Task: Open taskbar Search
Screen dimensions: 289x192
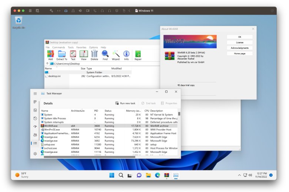Action: (x=121, y=175)
